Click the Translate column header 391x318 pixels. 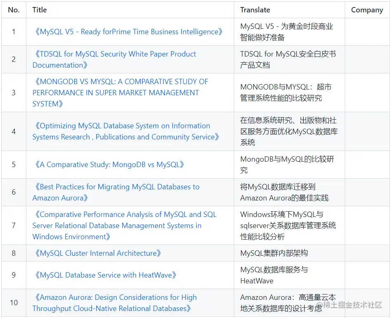coord(289,10)
